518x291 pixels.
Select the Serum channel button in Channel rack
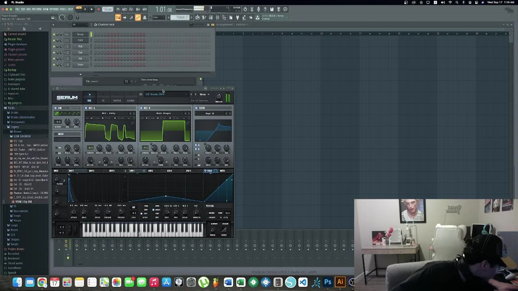[80, 34]
